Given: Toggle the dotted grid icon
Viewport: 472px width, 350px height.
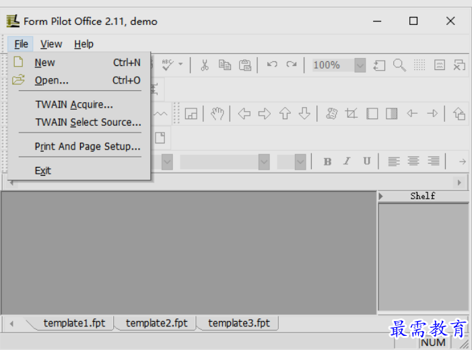Looking at the screenshot, I should 419,65.
